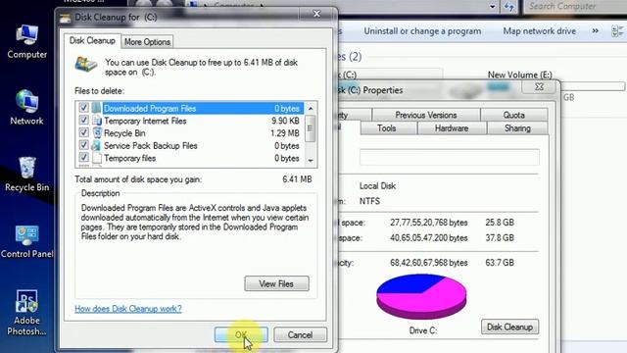Close the Disk Cleanup dialog

click(316, 14)
